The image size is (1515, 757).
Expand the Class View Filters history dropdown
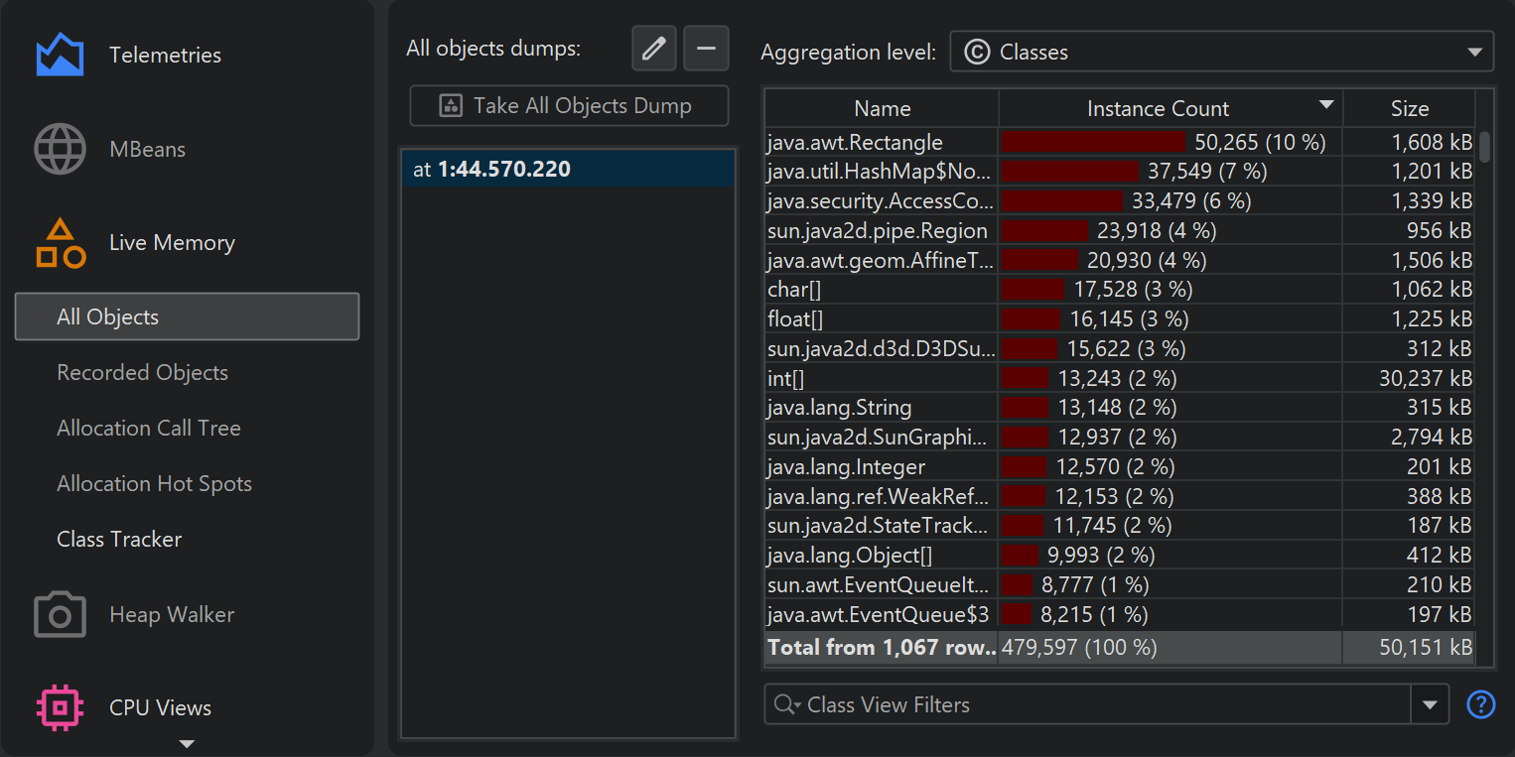(x=1430, y=704)
